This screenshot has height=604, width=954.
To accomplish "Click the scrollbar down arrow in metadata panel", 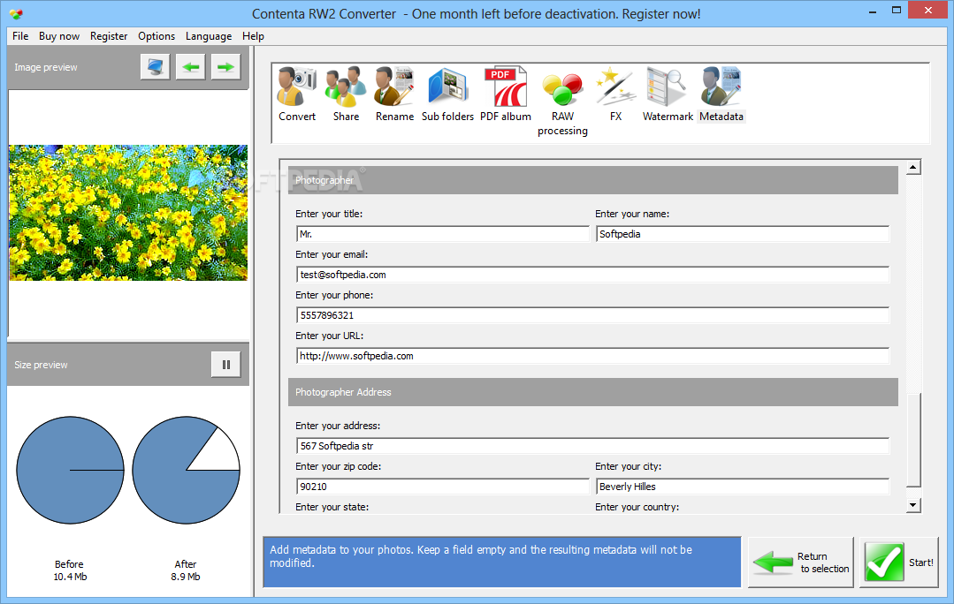I will [912, 505].
